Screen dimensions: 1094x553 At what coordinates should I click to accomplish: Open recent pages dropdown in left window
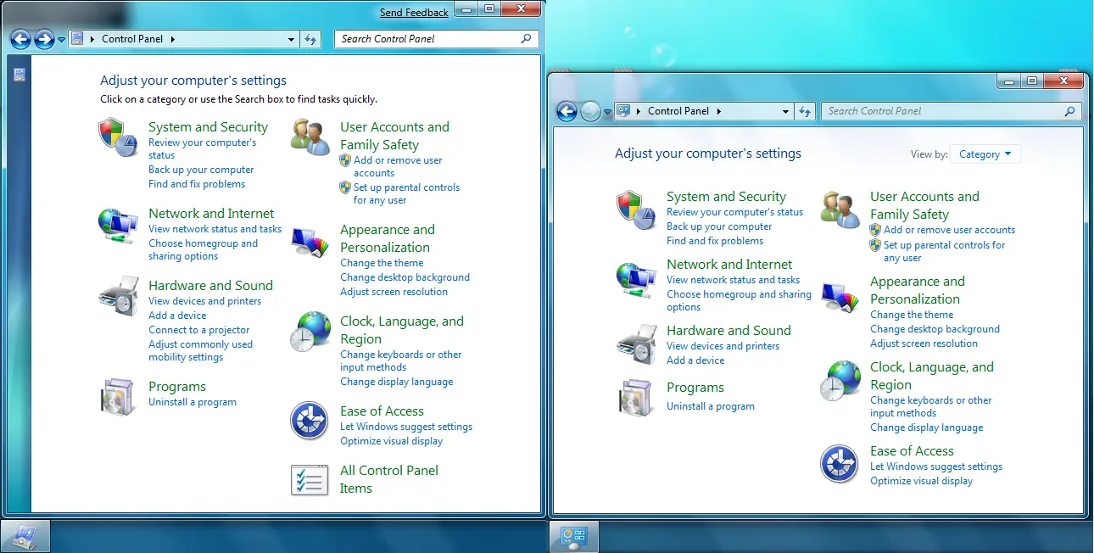click(62, 40)
